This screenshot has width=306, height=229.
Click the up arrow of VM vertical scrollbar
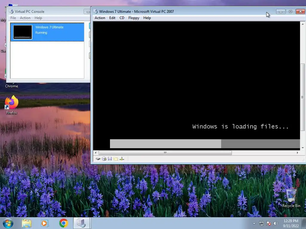point(303,24)
